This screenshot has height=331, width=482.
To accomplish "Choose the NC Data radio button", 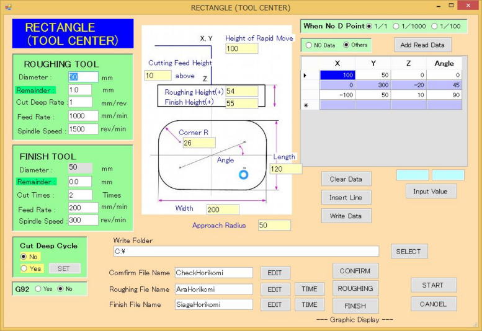I will tap(308, 45).
